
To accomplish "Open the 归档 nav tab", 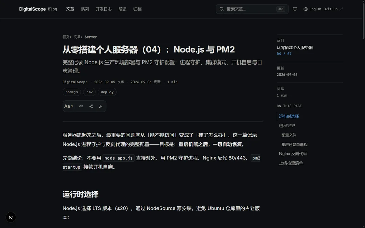I will click(137, 9).
